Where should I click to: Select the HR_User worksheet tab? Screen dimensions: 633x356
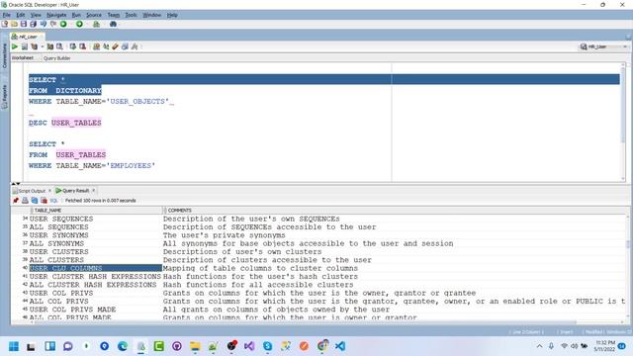pyautogui.click(x=27, y=37)
